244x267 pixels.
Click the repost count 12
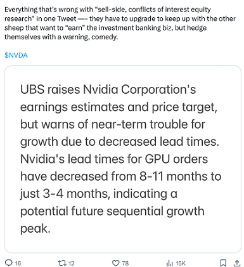point(72,263)
